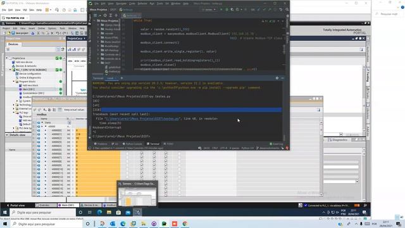Image resolution: width=405 pixels, height=228 pixels.
Task: Expand PLC data types in TIA tree
Action: tap(14, 128)
